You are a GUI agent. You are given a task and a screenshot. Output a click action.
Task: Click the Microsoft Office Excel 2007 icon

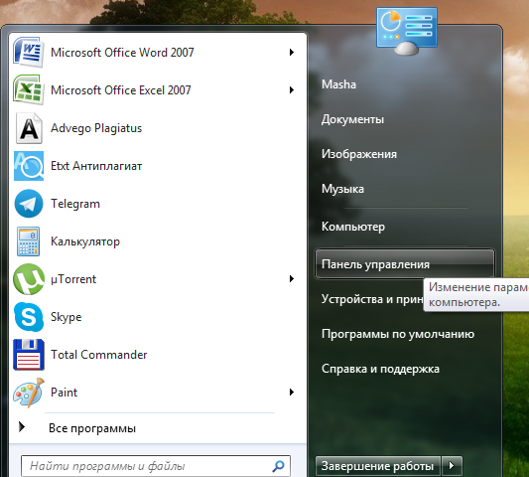[x=29, y=89]
